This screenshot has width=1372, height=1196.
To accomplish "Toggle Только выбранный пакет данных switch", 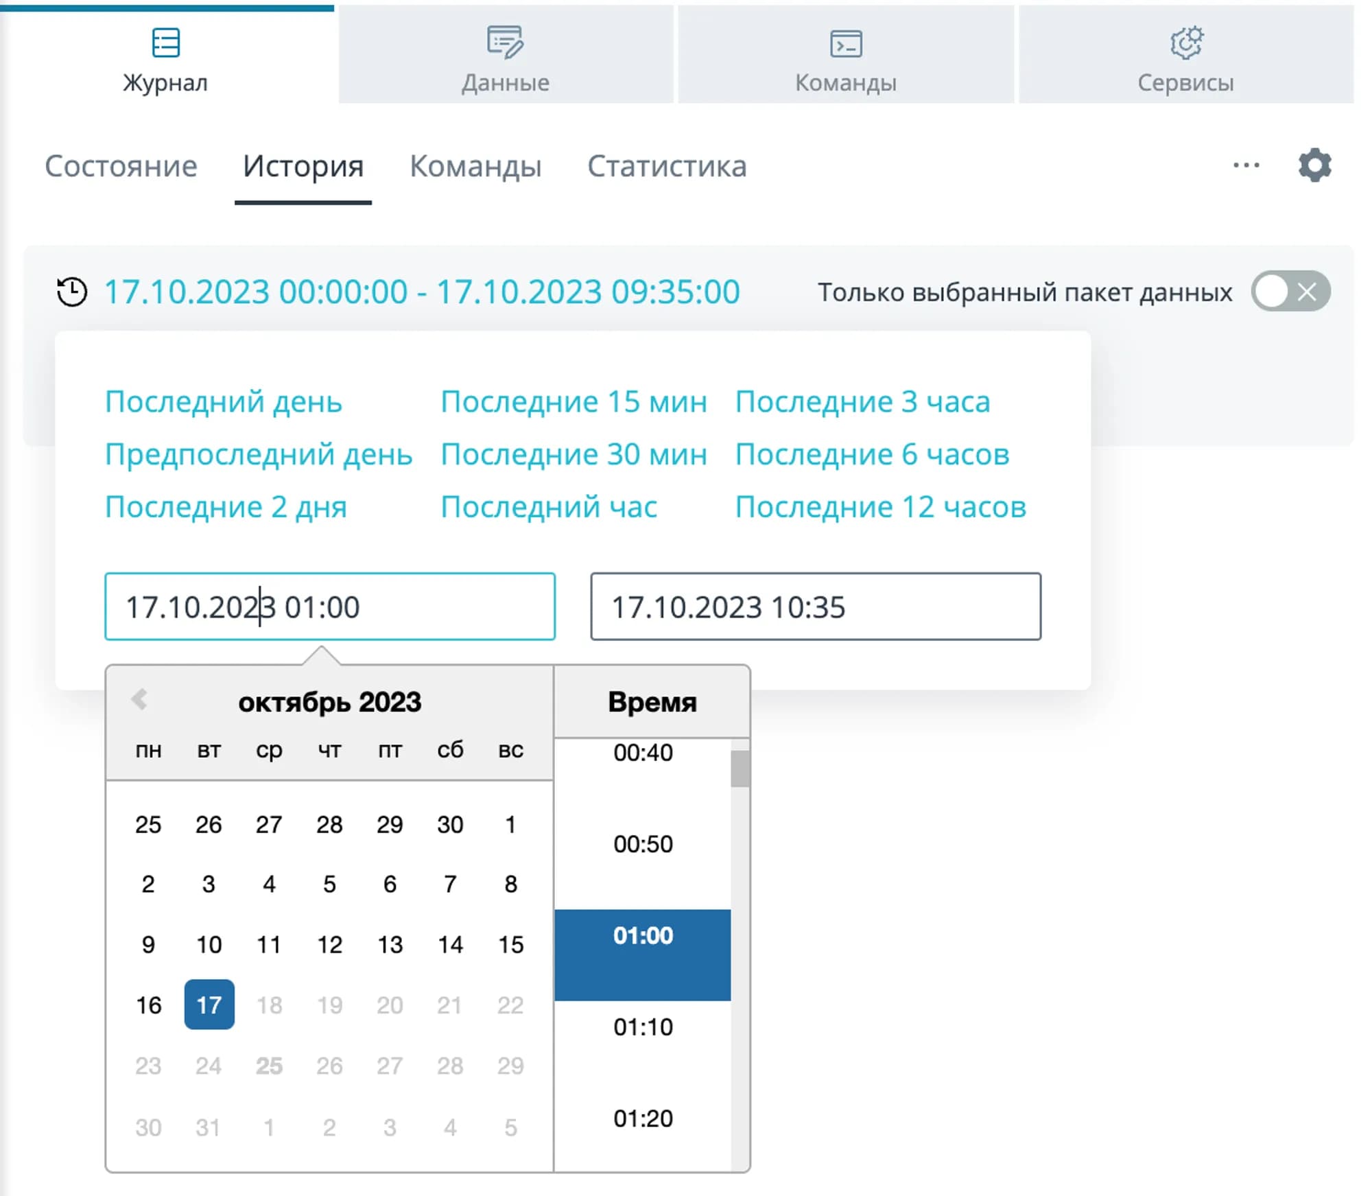I will click(x=1290, y=292).
